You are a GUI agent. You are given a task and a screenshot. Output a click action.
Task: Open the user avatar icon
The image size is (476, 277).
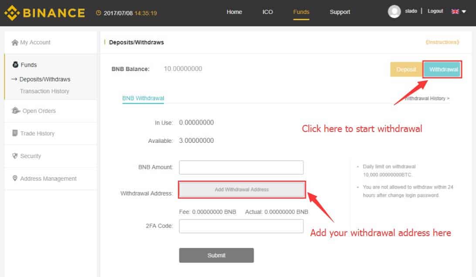tap(394, 11)
